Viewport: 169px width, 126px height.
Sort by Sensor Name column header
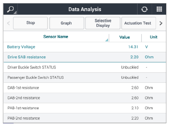coord(56,37)
